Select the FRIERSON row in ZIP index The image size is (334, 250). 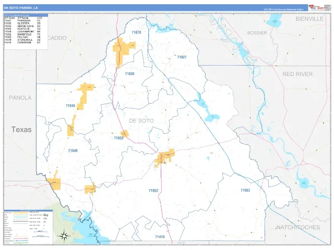click(23, 21)
